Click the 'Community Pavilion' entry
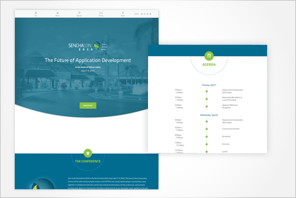Screen dimensions: 296x198 231,129
